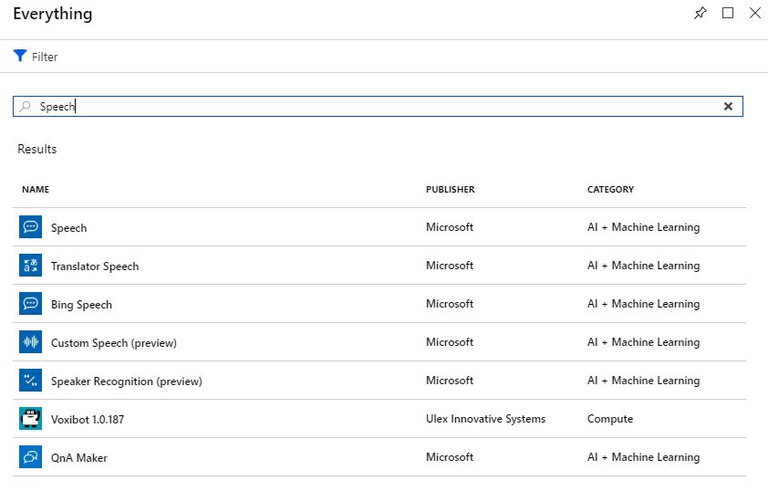
Task: Click the QnA Maker icon
Action: [x=30, y=457]
